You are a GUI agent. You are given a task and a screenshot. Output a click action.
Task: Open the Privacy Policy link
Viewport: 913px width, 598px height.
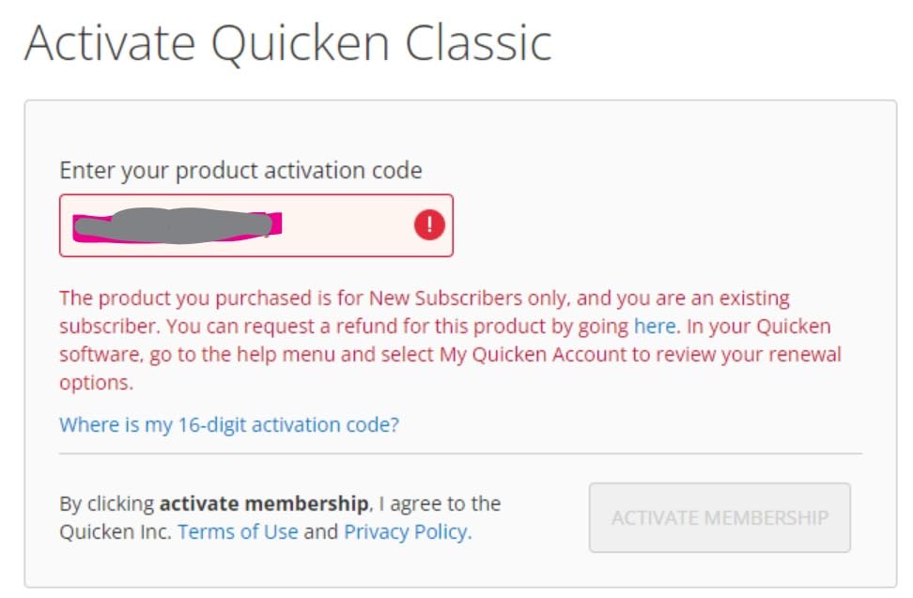[407, 532]
